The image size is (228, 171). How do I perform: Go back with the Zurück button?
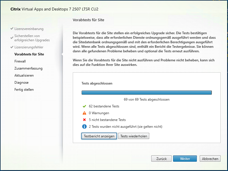pyautogui.click(x=161, y=159)
